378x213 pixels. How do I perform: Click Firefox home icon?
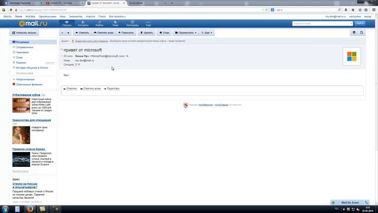point(353,10)
